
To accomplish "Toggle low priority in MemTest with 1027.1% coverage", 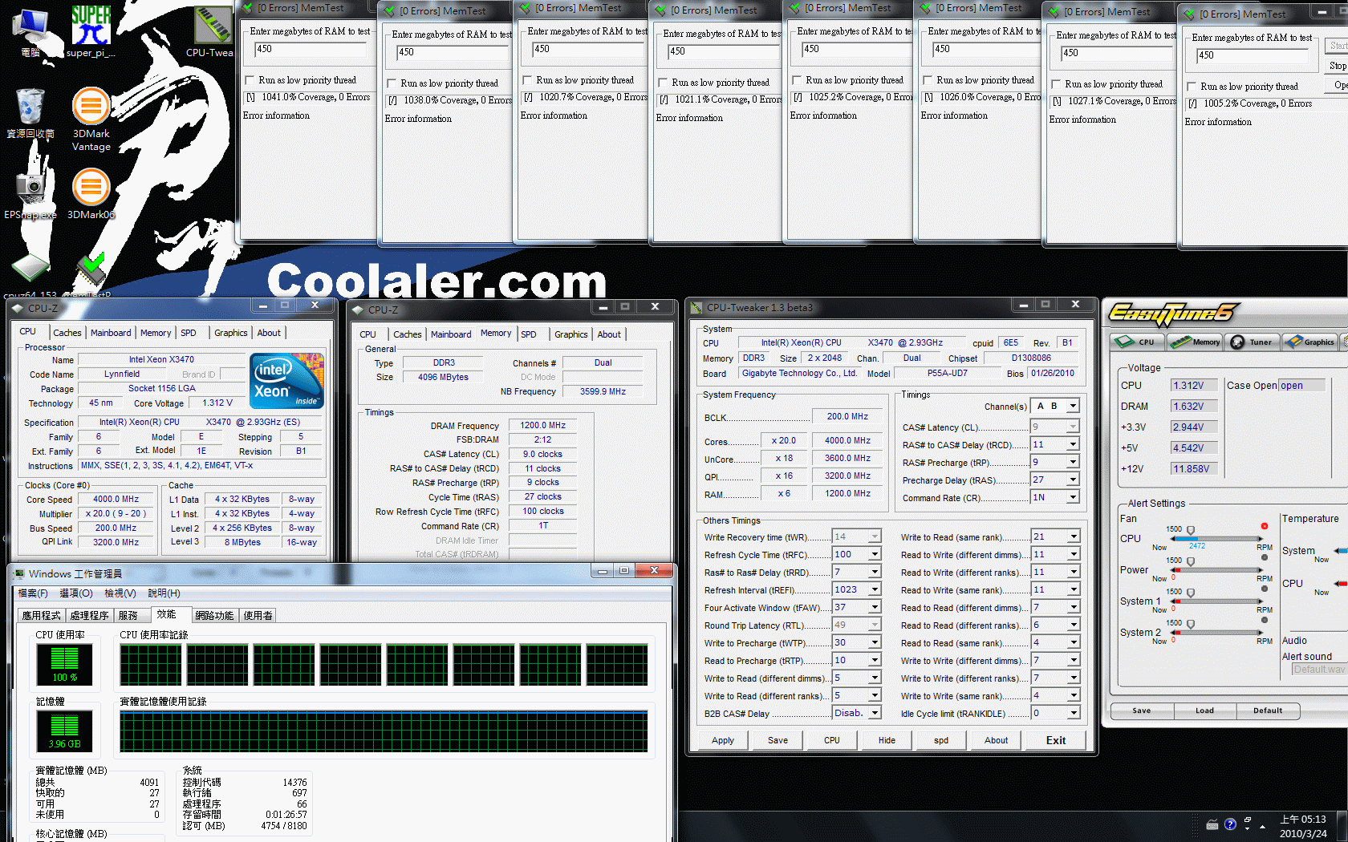I will pyautogui.click(x=1057, y=84).
